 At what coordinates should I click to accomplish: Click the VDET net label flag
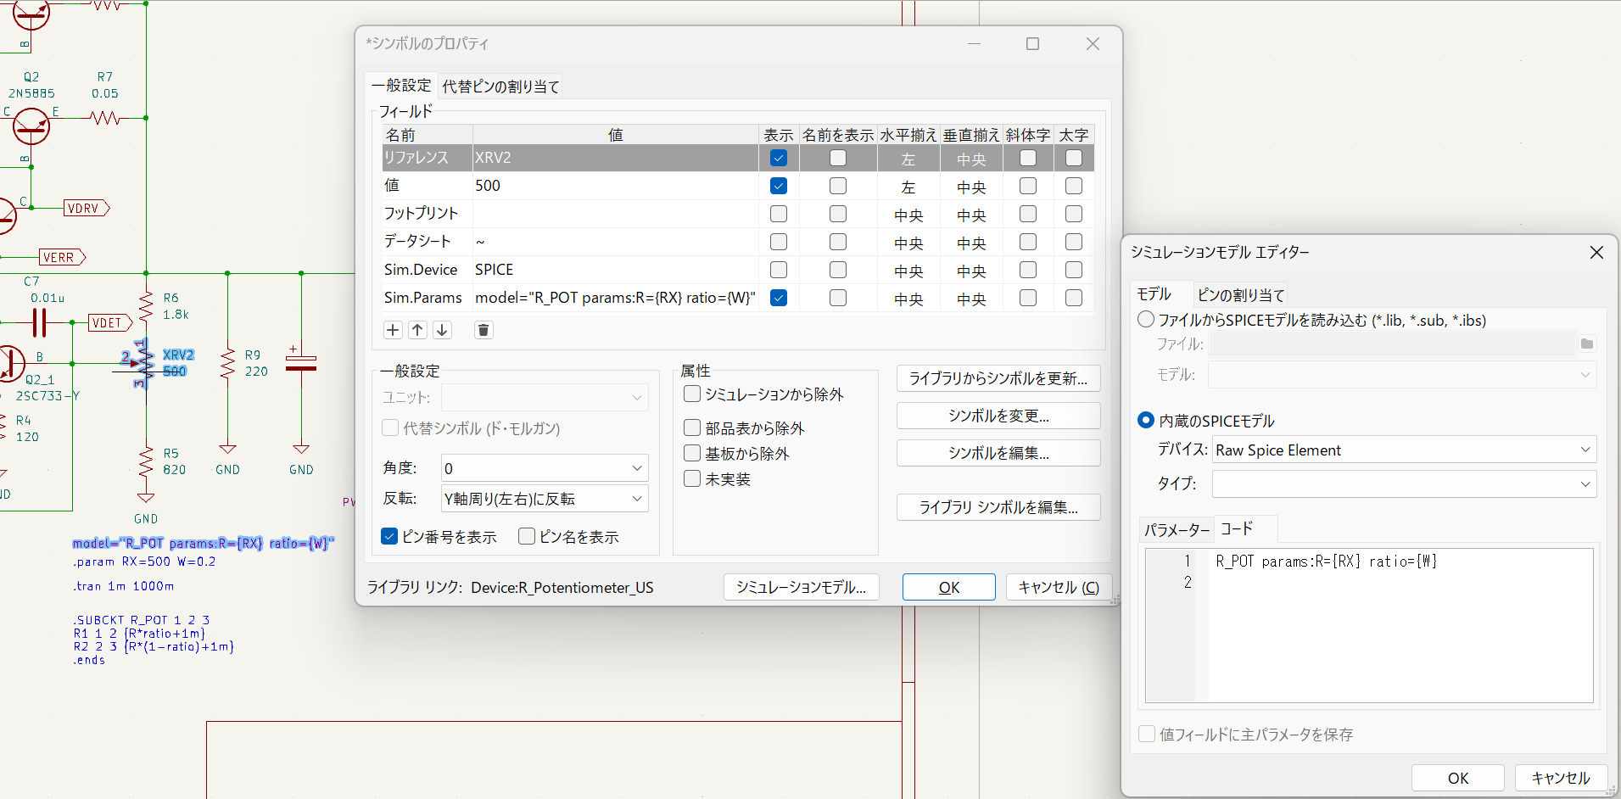(x=109, y=322)
